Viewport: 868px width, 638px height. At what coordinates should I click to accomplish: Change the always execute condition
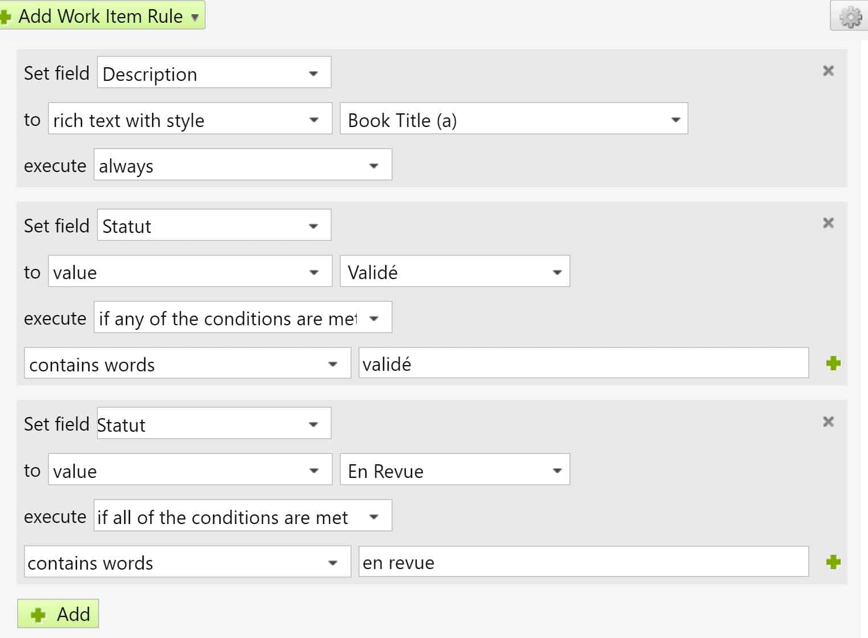point(242,166)
